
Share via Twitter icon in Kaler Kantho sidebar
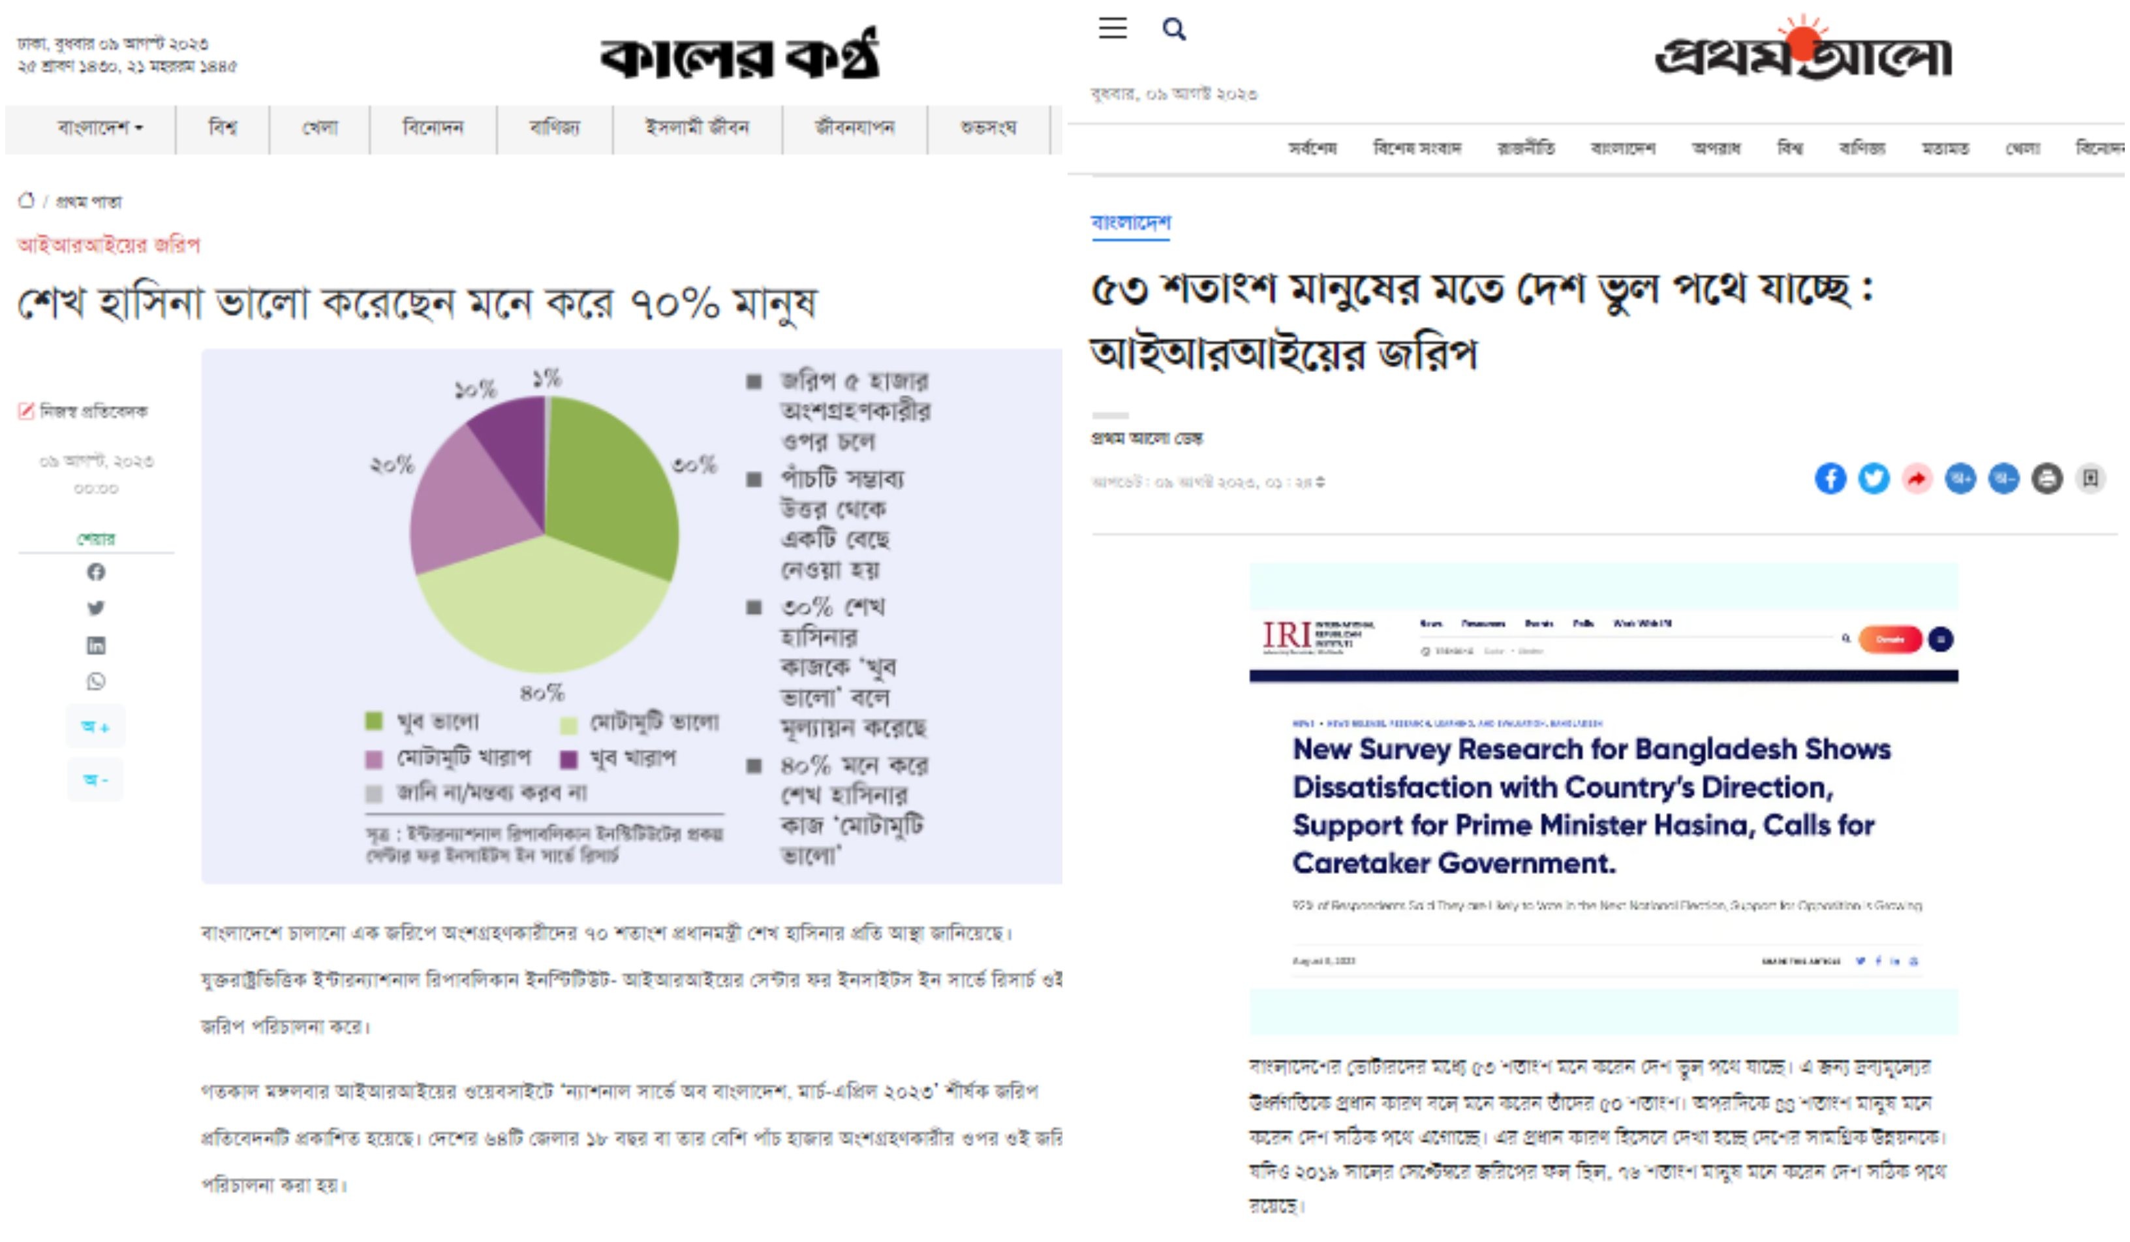[x=95, y=608]
